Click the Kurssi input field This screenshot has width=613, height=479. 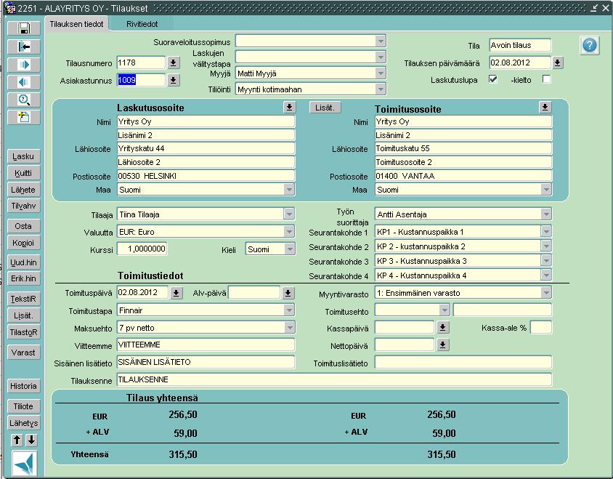(x=142, y=249)
